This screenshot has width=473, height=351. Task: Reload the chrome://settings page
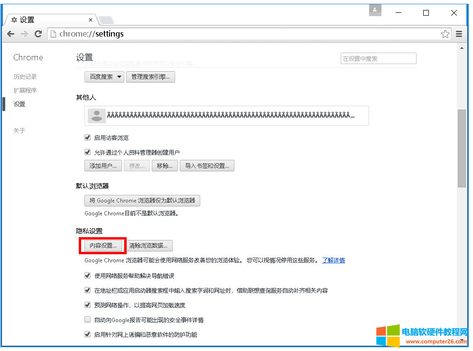(x=39, y=34)
